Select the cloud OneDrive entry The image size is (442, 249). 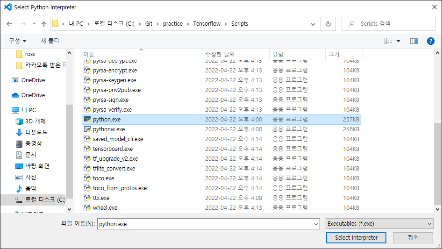28,95
